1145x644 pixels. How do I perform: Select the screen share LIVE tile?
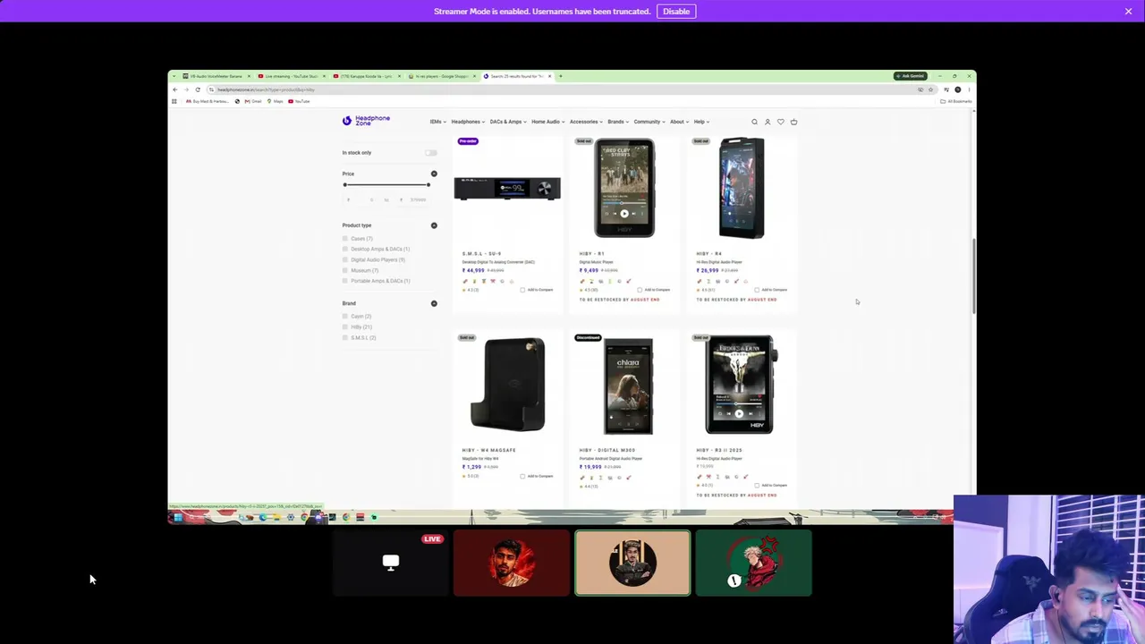[x=391, y=563]
